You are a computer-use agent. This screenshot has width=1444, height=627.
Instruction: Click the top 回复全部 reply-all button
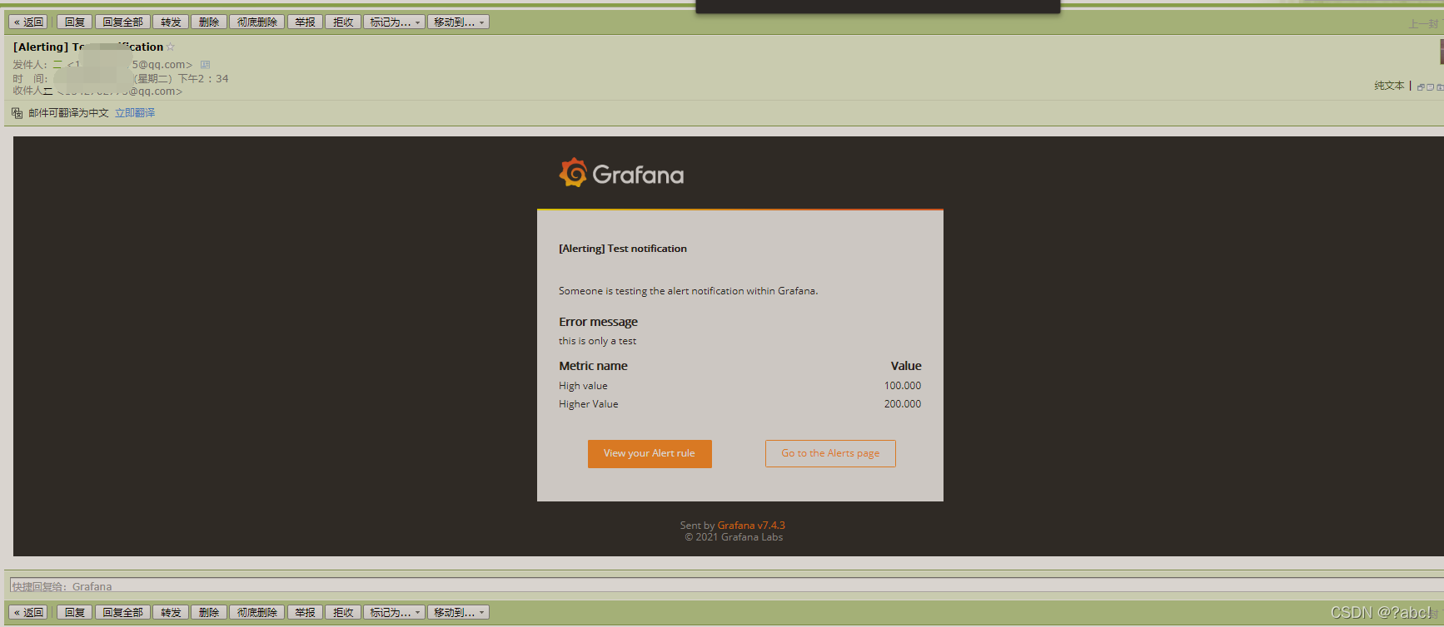[x=122, y=22]
